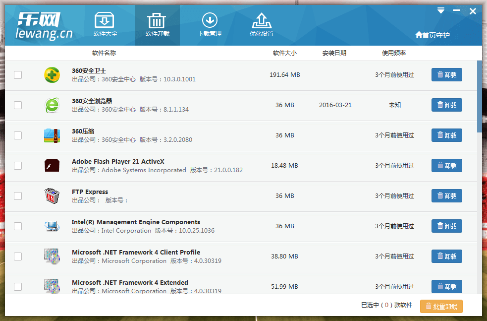Click the 首页守护 homepage protection link
487x321 pixels.
click(433, 35)
